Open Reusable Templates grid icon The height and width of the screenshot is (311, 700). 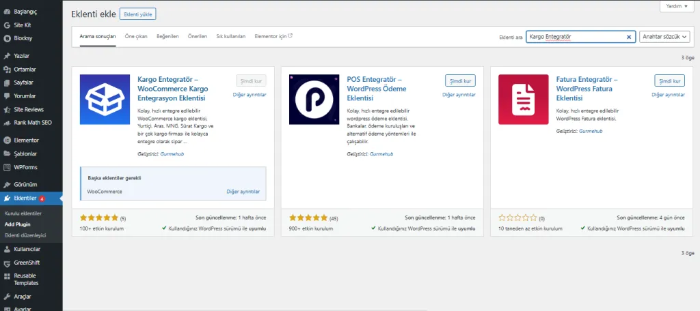click(7, 276)
